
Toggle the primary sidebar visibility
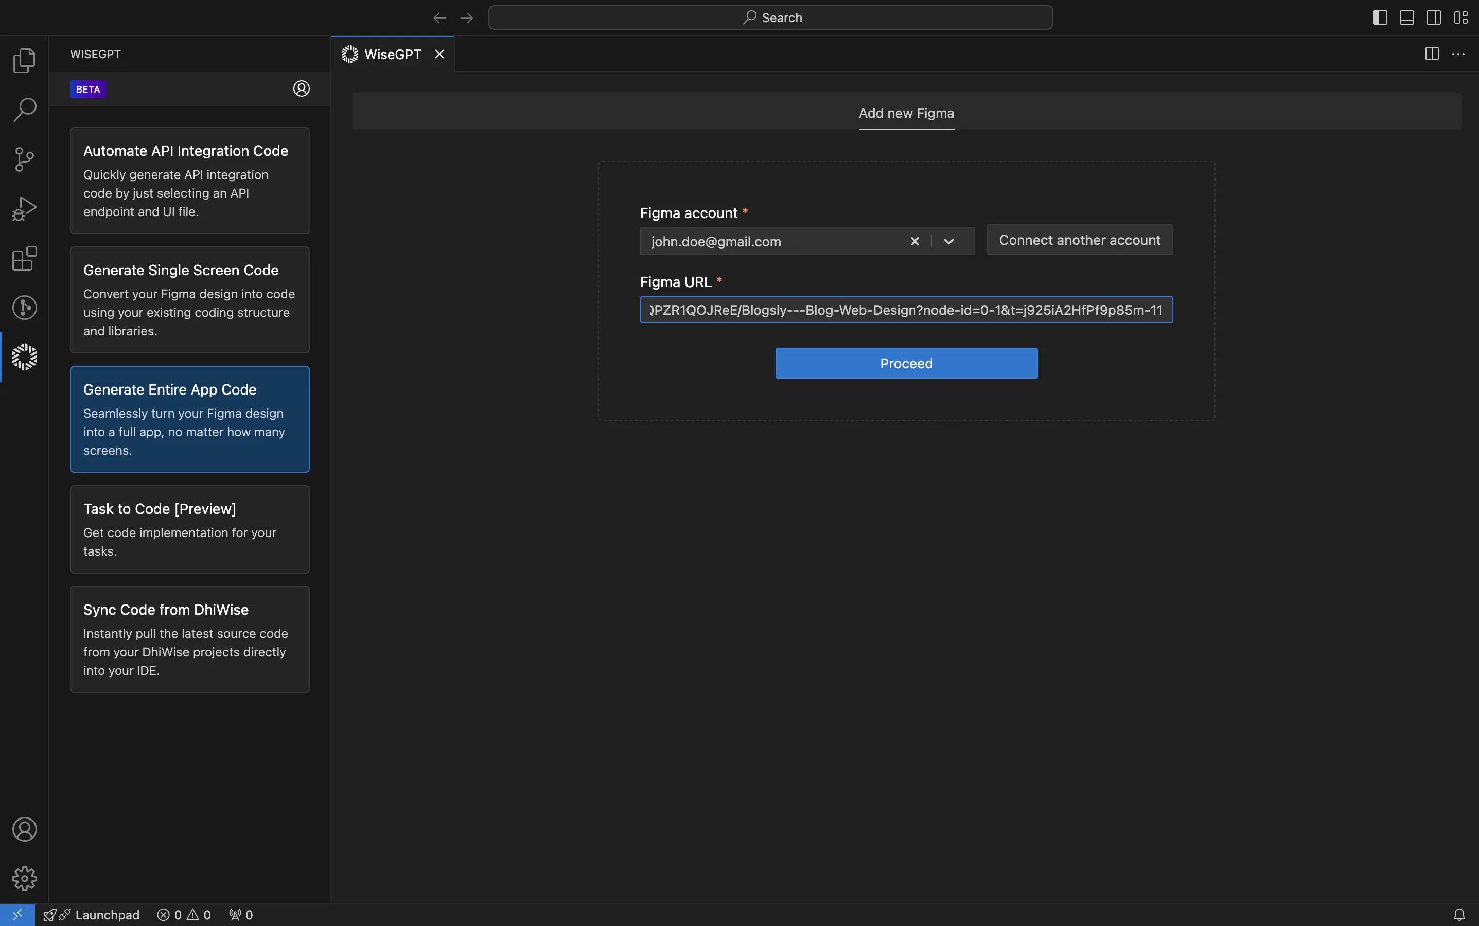(1380, 17)
